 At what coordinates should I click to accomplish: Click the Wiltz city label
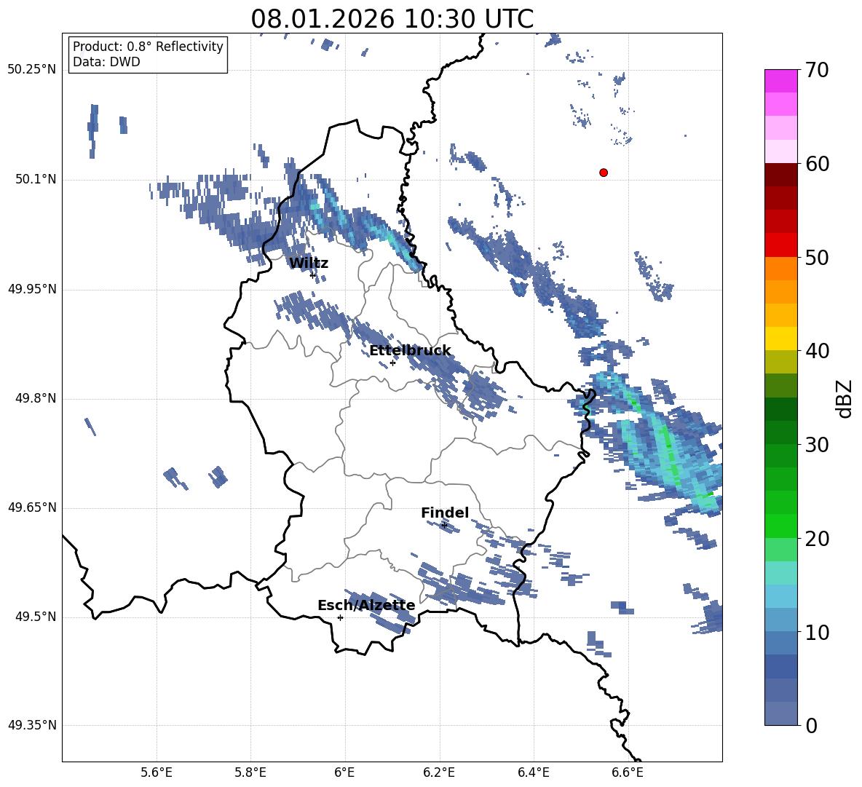click(309, 264)
